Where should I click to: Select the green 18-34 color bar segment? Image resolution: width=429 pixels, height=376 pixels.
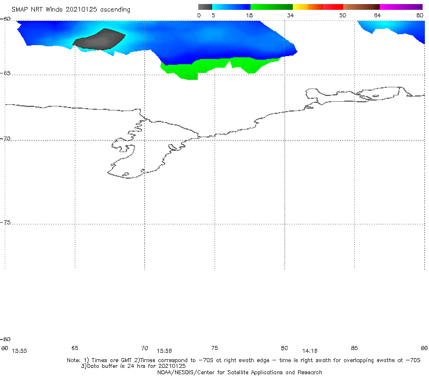pos(271,7)
